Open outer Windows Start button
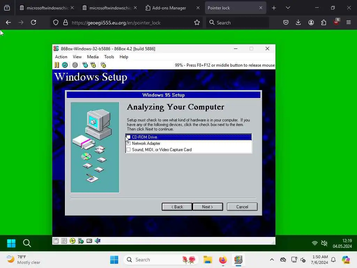This screenshot has height=268, width=357. point(114,260)
